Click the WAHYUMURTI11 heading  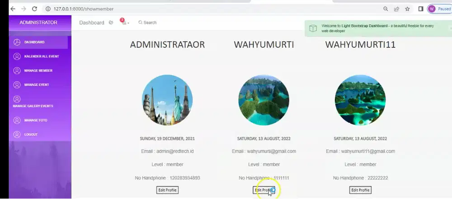[x=360, y=45]
